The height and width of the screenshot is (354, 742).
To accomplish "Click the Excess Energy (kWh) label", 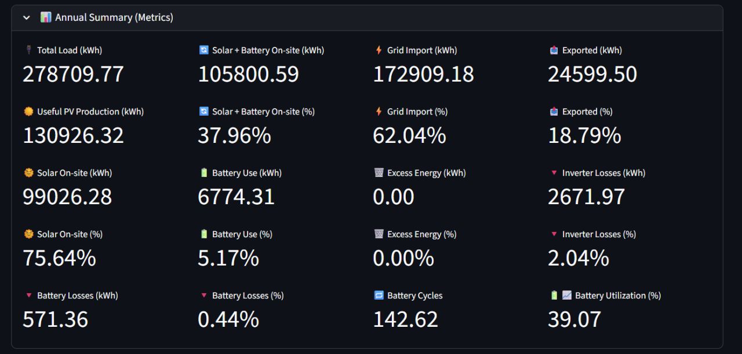I will click(x=427, y=173).
